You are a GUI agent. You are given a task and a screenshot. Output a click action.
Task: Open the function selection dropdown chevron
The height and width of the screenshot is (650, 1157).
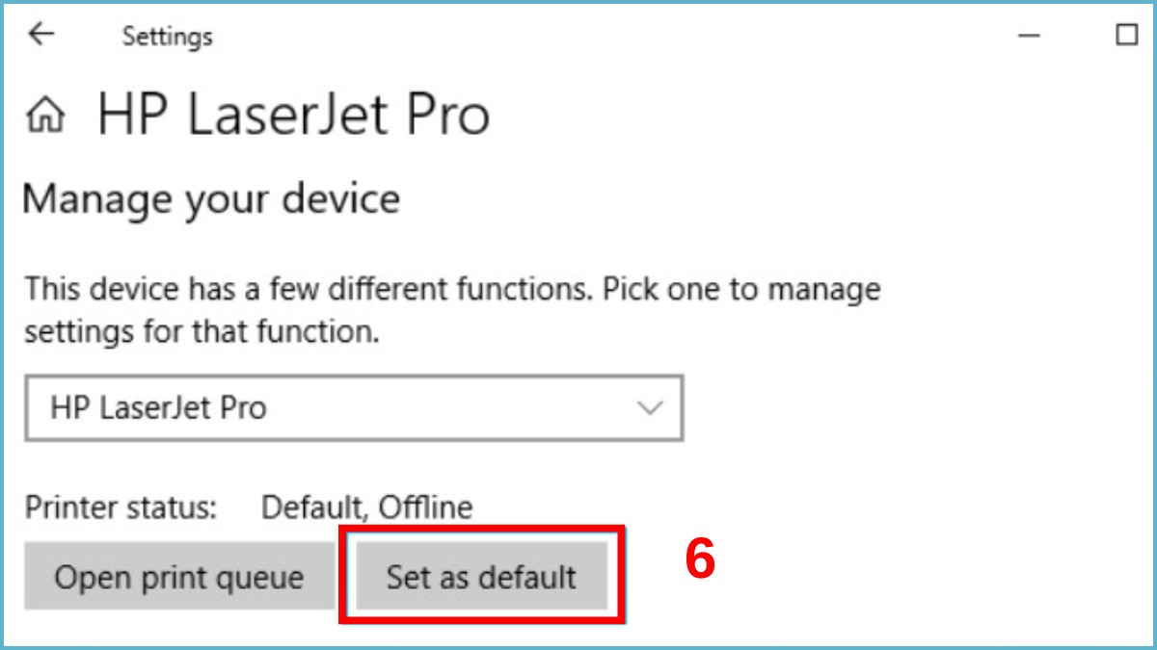coord(647,407)
